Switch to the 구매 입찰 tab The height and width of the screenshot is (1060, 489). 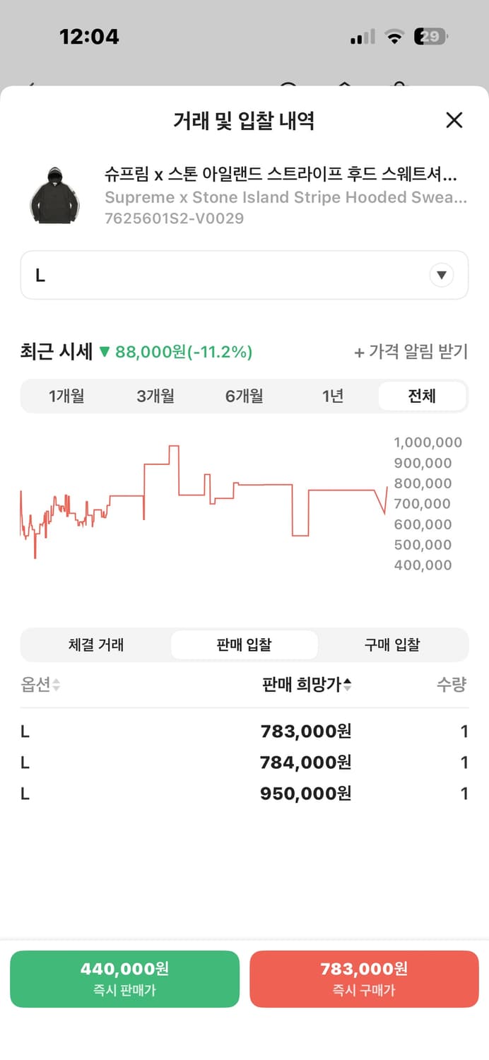coord(394,644)
